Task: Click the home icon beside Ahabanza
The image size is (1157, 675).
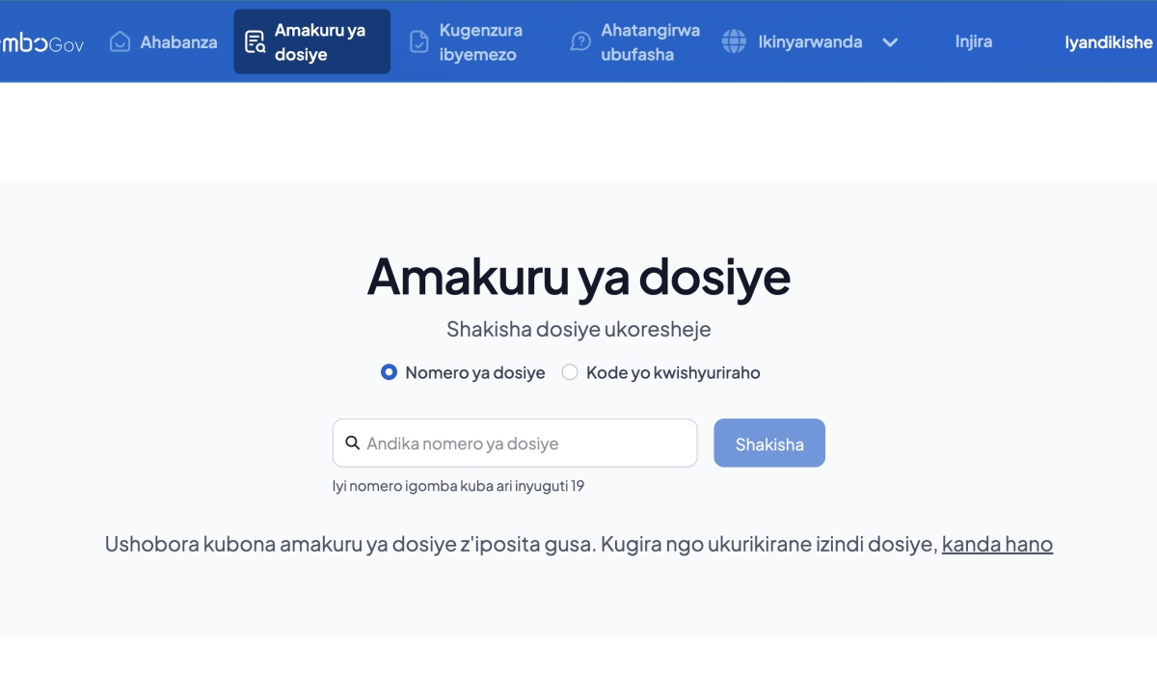Action: tap(120, 41)
